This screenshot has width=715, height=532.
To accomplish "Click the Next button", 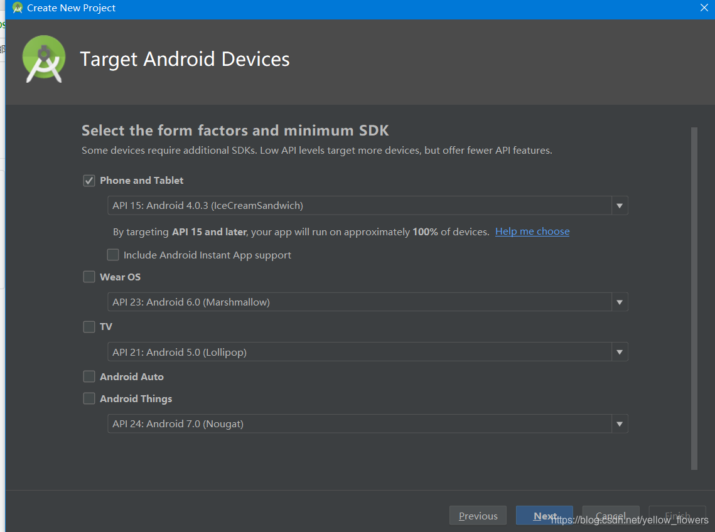I will tap(544, 516).
